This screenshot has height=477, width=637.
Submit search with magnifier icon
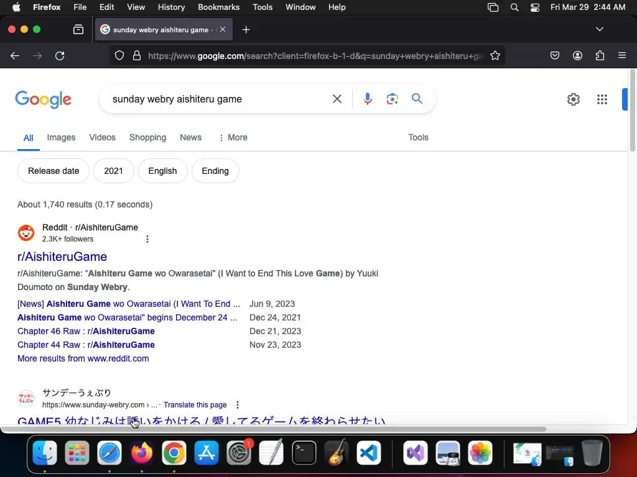click(417, 99)
